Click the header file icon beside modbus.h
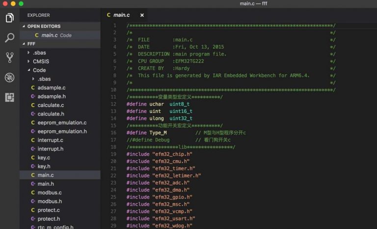This screenshot has width=377, height=229. coord(33,201)
